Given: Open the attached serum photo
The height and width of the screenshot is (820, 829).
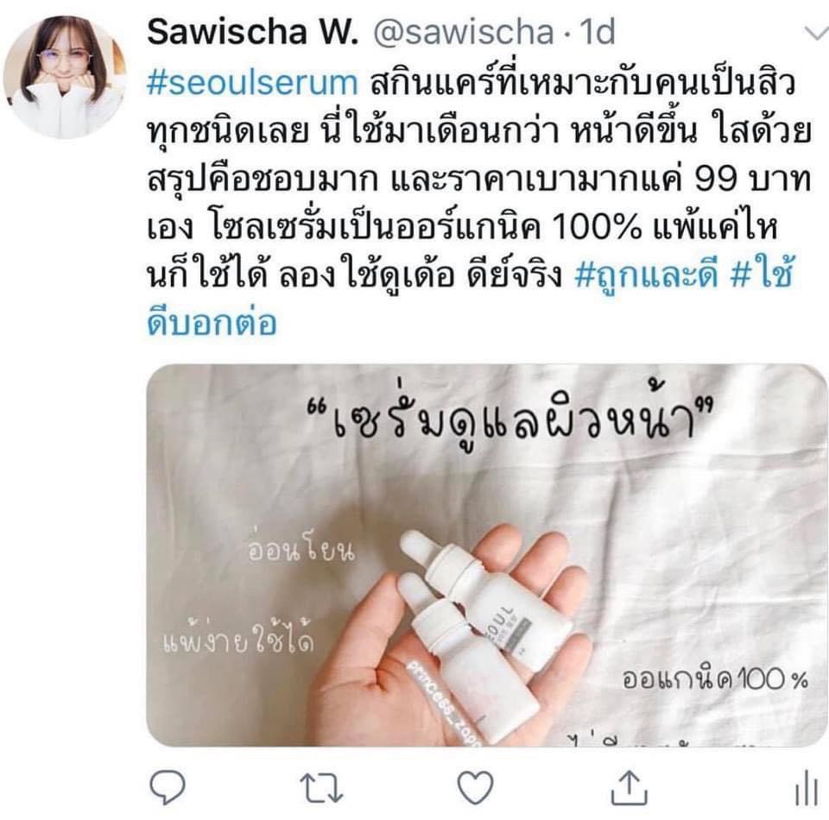Looking at the screenshot, I should [x=487, y=555].
